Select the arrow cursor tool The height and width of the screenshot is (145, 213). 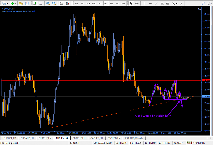click(x=131, y=3)
